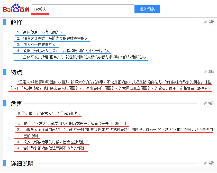Select the 特点 section heading

tap(16, 72)
